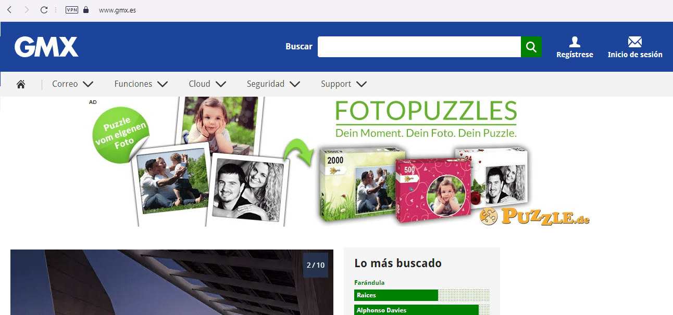Click inside the Buscar search field
This screenshot has height=315, width=673.
pos(419,47)
